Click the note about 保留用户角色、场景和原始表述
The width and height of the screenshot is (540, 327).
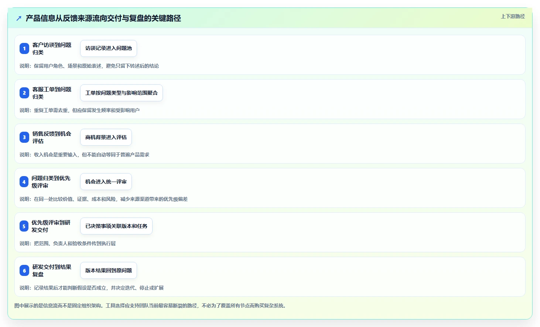(89, 66)
